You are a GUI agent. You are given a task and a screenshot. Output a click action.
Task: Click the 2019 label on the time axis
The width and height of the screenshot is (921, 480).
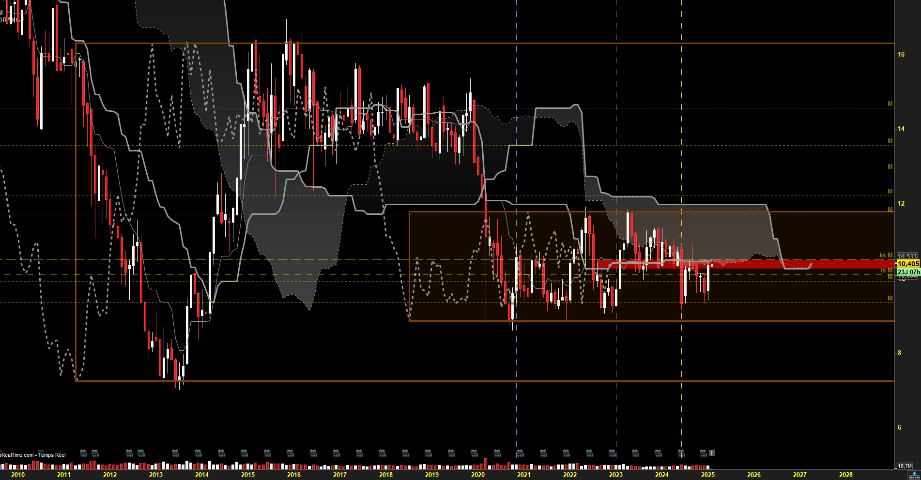pyautogui.click(x=432, y=475)
